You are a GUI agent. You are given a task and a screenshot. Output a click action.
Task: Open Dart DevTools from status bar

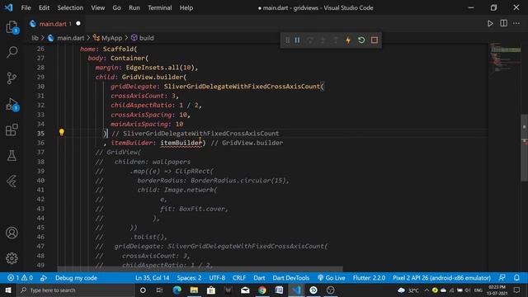coord(290,278)
